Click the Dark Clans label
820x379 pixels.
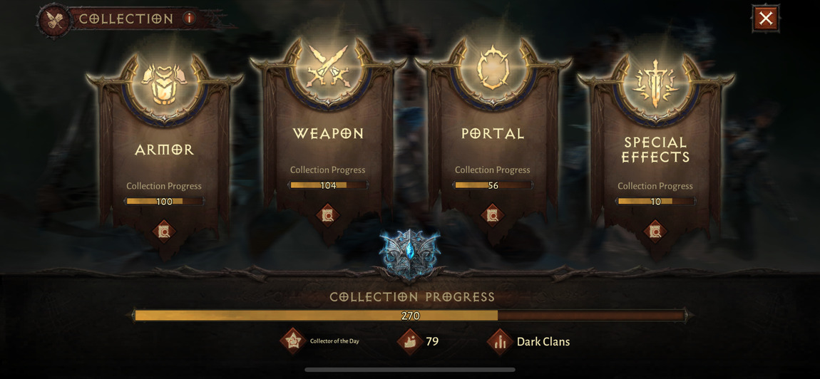[543, 342]
